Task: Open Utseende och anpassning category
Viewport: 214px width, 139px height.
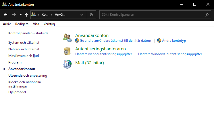Action: click(28, 76)
